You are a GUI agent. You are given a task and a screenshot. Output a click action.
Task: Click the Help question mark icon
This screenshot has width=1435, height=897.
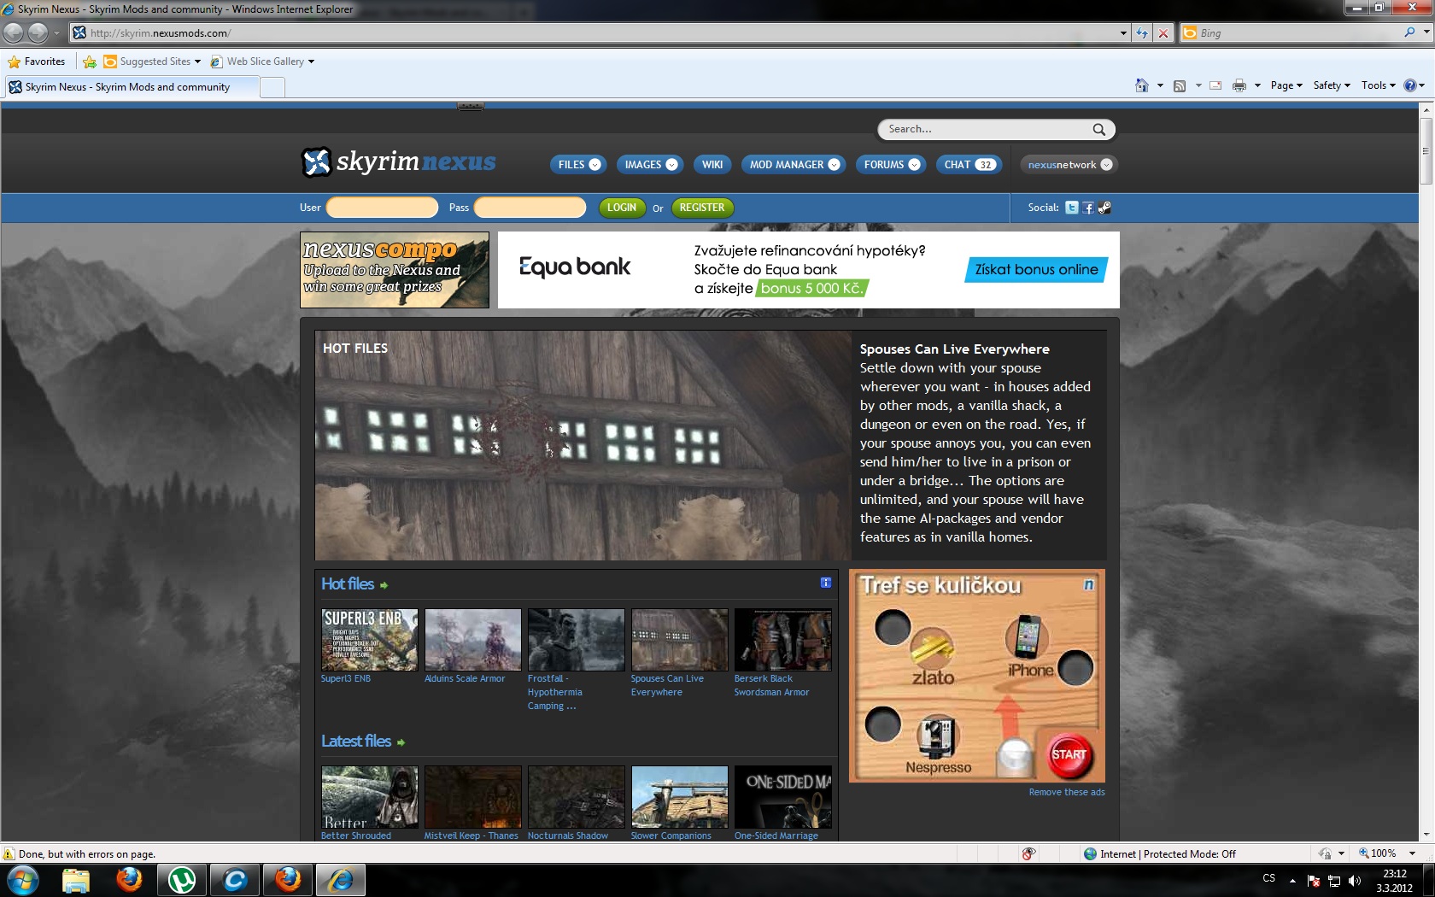click(1410, 85)
